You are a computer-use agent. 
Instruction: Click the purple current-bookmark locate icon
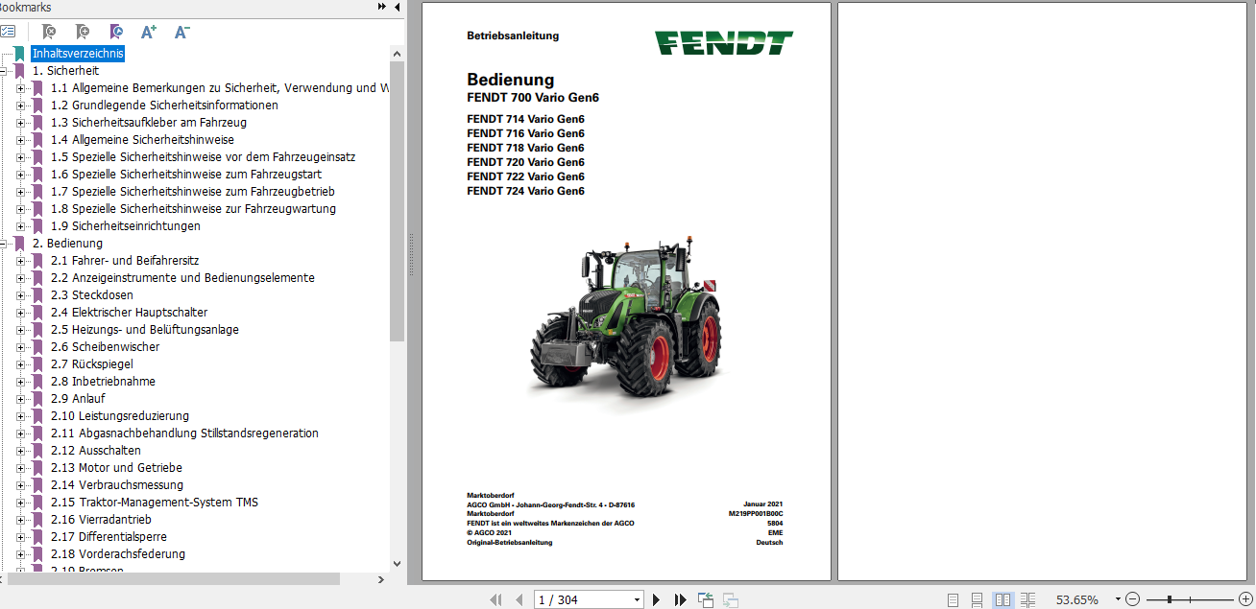(x=116, y=32)
